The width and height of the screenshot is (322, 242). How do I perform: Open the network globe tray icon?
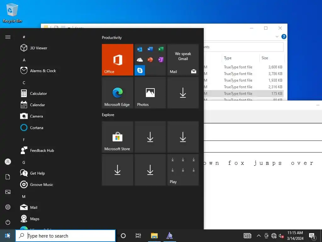tap(274, 236)
